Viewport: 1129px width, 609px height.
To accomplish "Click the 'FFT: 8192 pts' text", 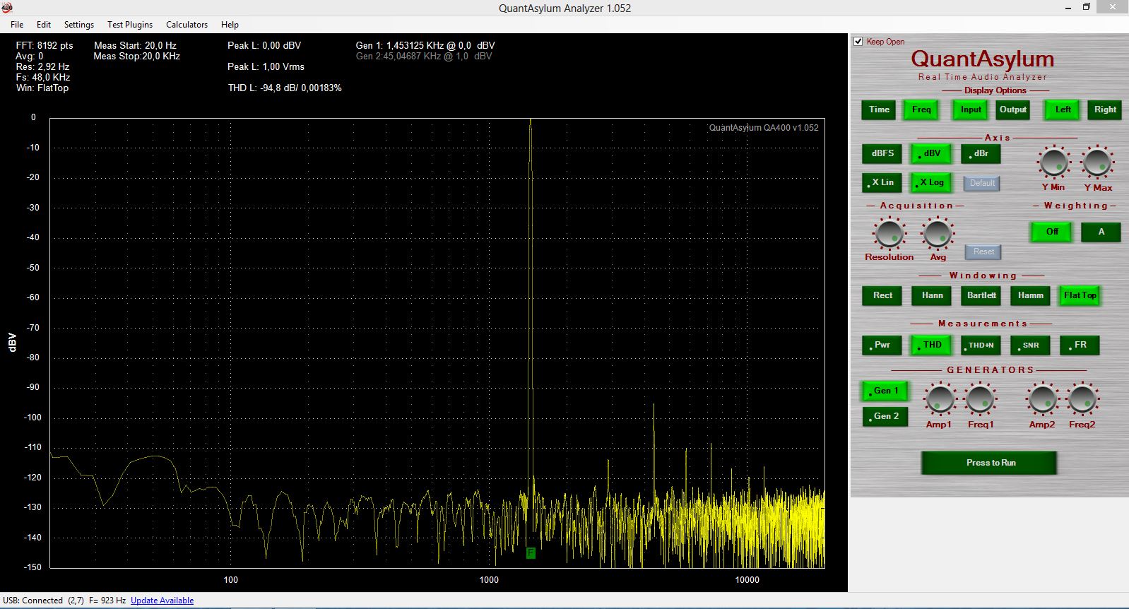I will click(45, 45).
